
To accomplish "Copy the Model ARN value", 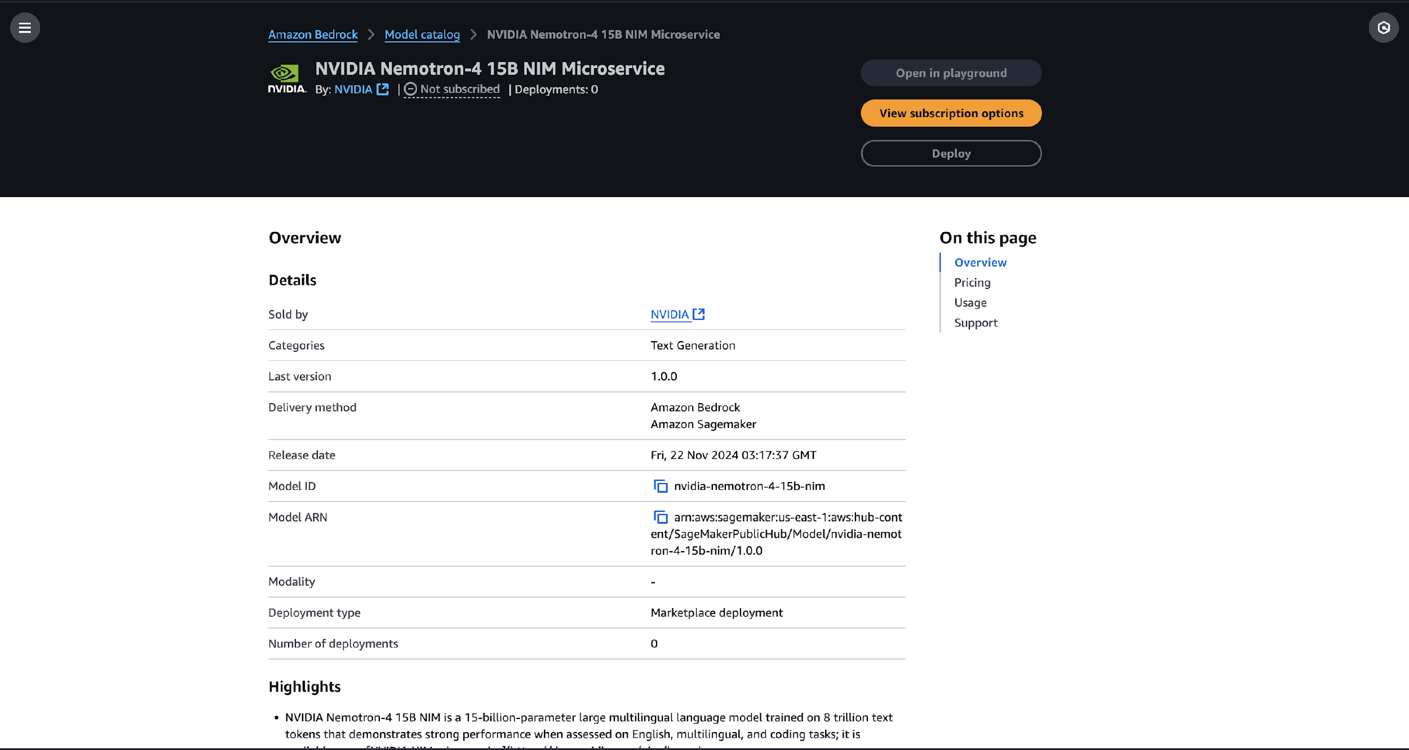I will [660, 517].
